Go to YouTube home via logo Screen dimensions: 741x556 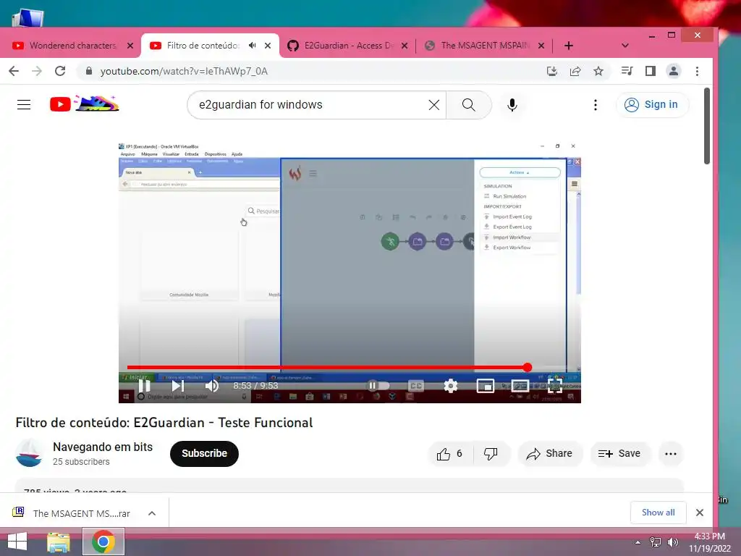[x=84, y=104]
